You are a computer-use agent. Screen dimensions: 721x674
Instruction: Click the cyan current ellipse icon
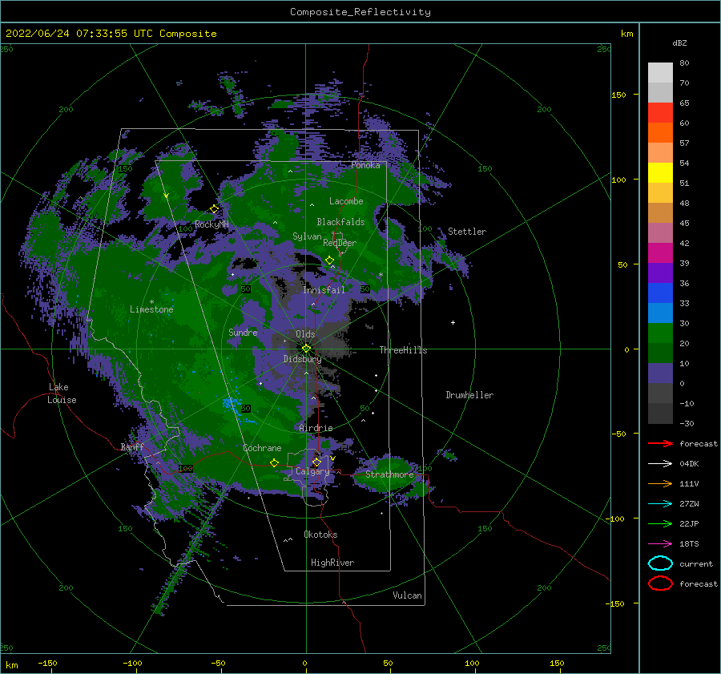tap(660, 563)
